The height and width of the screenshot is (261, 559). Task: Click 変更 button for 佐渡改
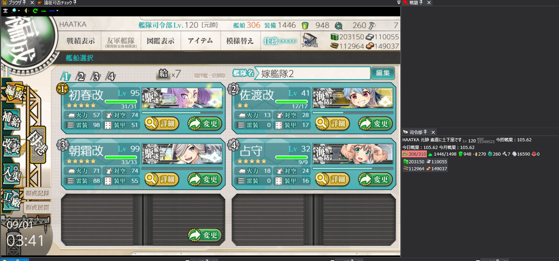tap(375, 123)
